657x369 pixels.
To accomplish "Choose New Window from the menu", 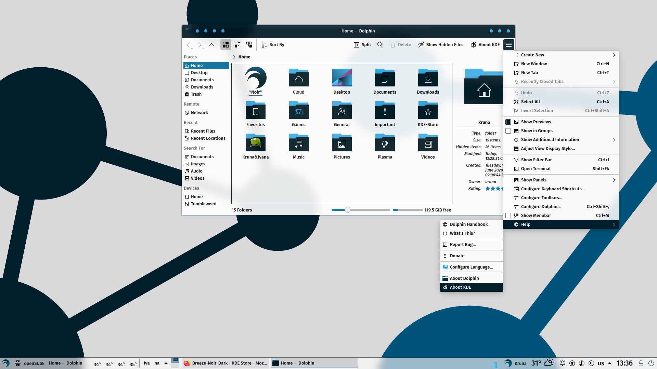I will [x=561, y=64].
